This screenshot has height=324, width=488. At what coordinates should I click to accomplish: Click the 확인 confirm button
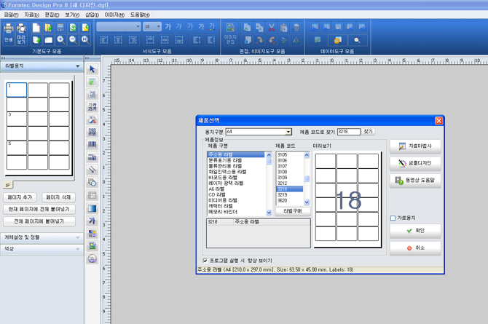coord(415,231)
